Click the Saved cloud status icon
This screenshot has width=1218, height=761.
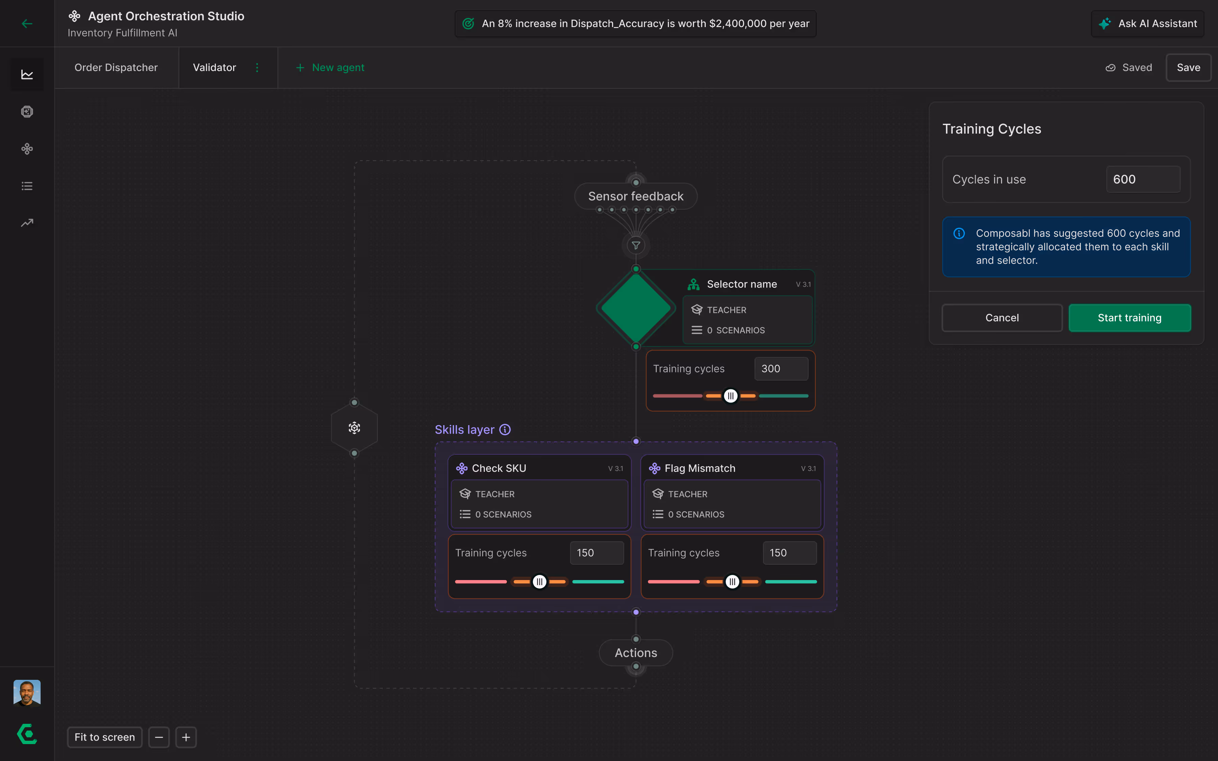tap(1110, 68)
